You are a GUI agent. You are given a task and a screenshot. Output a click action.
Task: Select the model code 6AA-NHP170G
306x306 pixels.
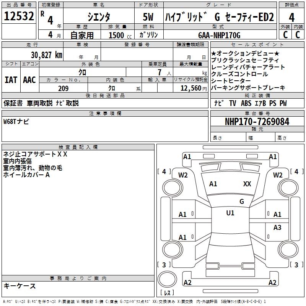(219, 35)
